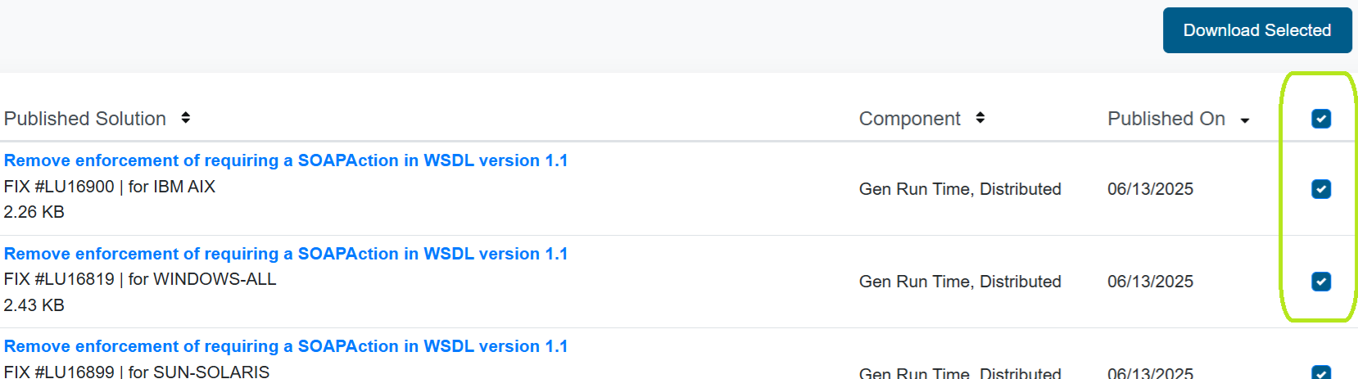This screenshot has width=1358, height=379.
Task: Deselect the checkbox for FIX #LU16900 IBM AIX
Action: point(1321,189)
